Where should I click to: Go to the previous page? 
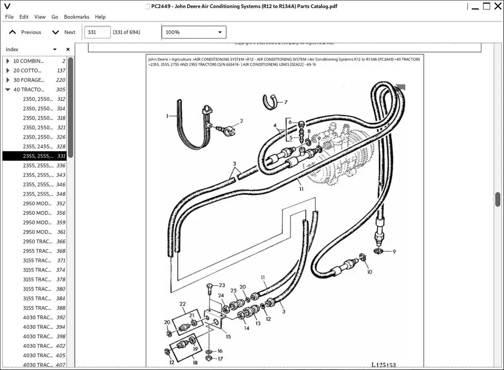pyautogui.click(x=25, y=32)
